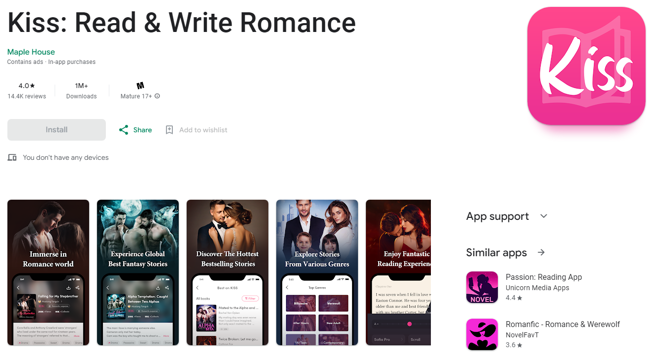This screenshot has height=359, width=652.
Task: Open the Romanfic - Romance & Werewolf title
Action: coord(563,324)
